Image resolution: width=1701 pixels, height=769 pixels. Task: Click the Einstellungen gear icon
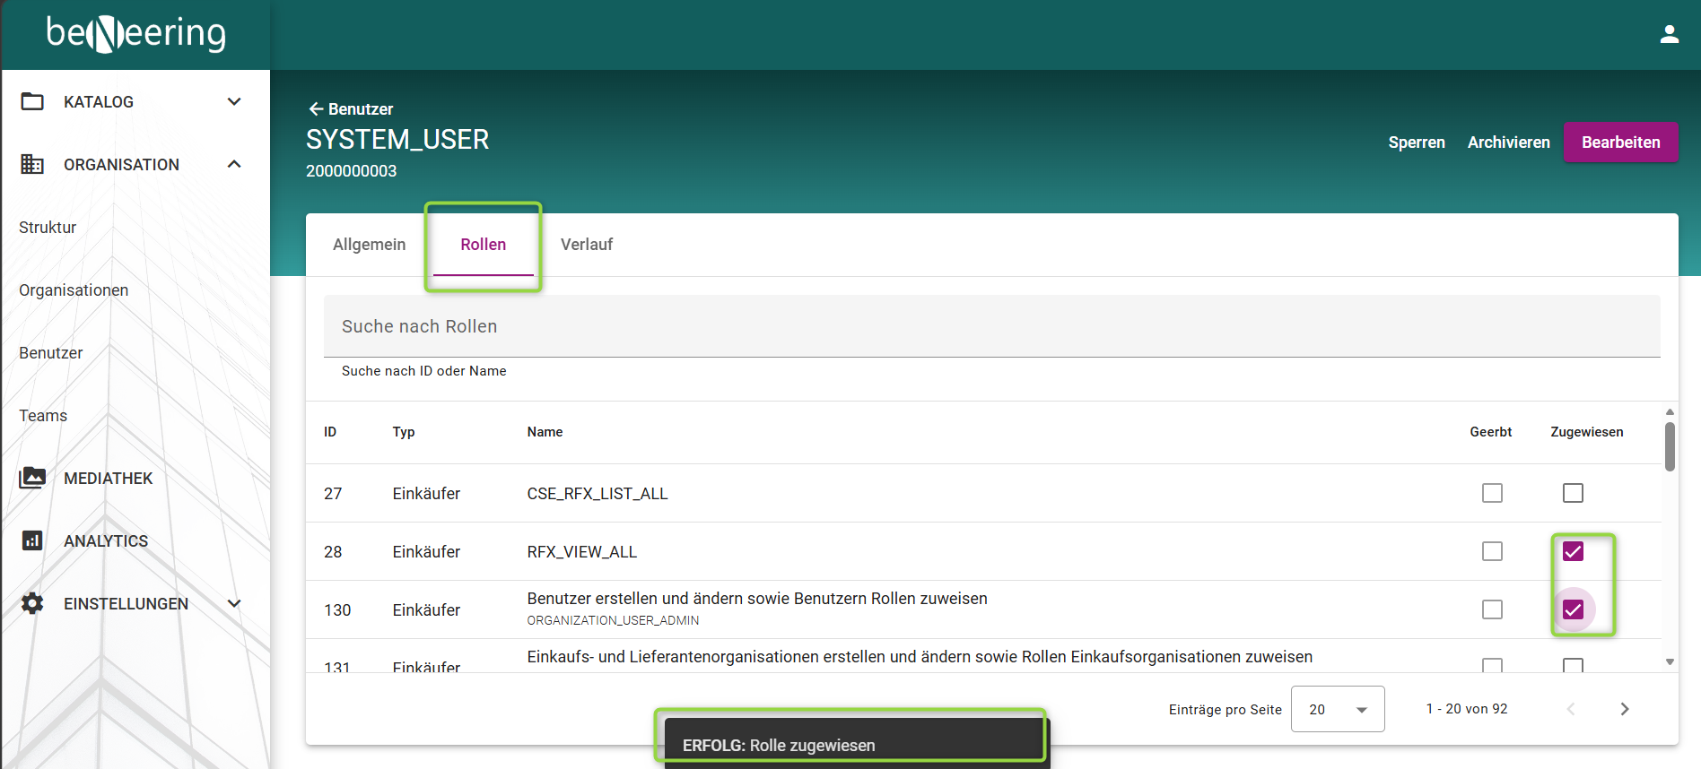click(32, 603)
